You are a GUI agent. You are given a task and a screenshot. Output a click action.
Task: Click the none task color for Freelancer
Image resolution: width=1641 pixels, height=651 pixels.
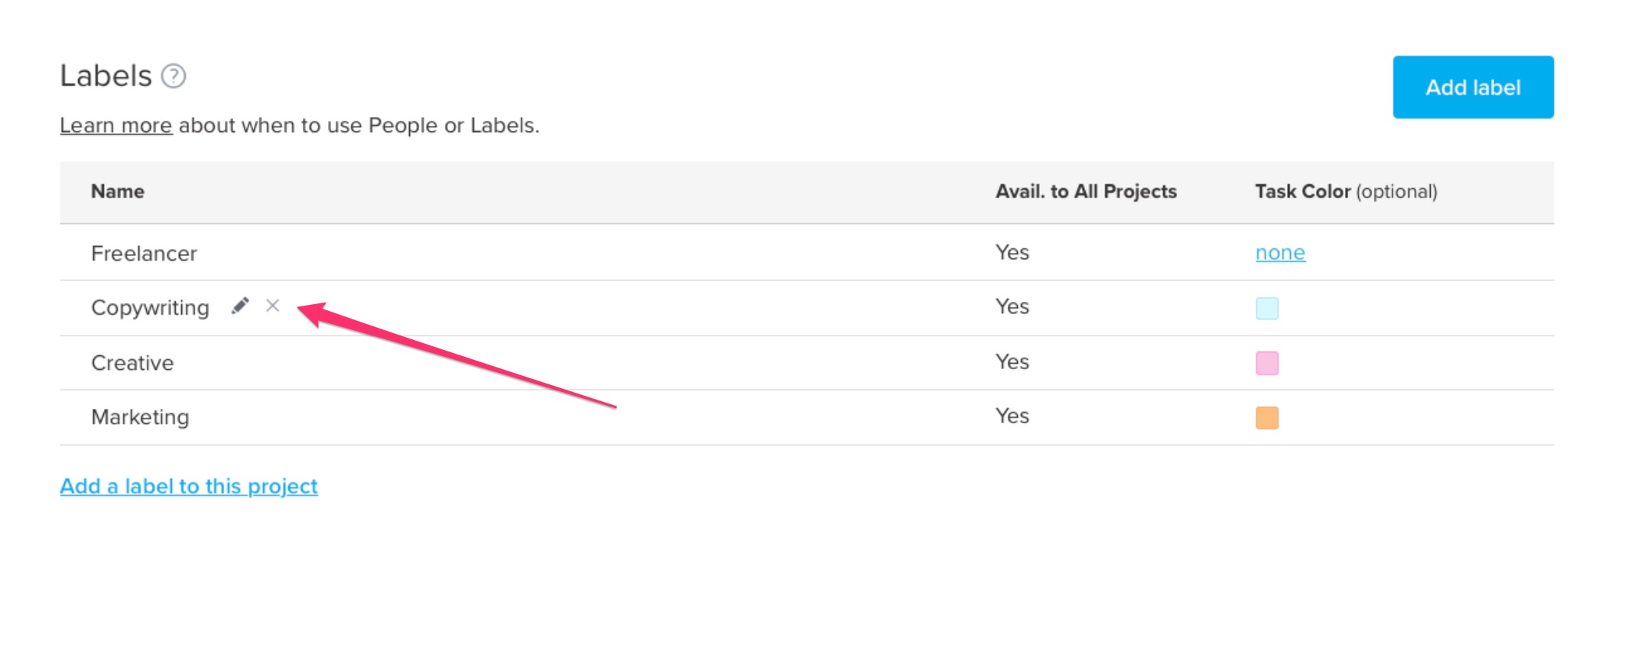point(1279,252)
